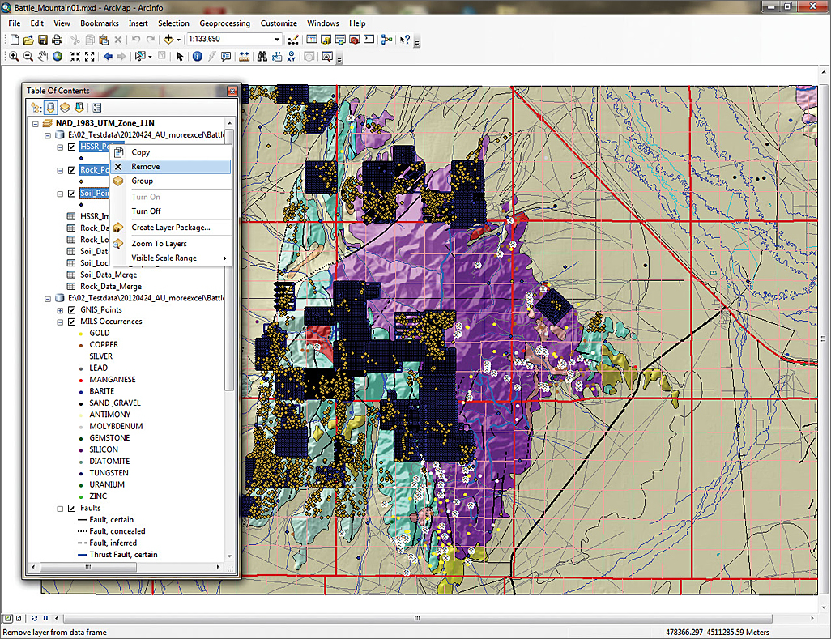Choose Remove from the context menu
831x639 pixels.
pos(146,167)
